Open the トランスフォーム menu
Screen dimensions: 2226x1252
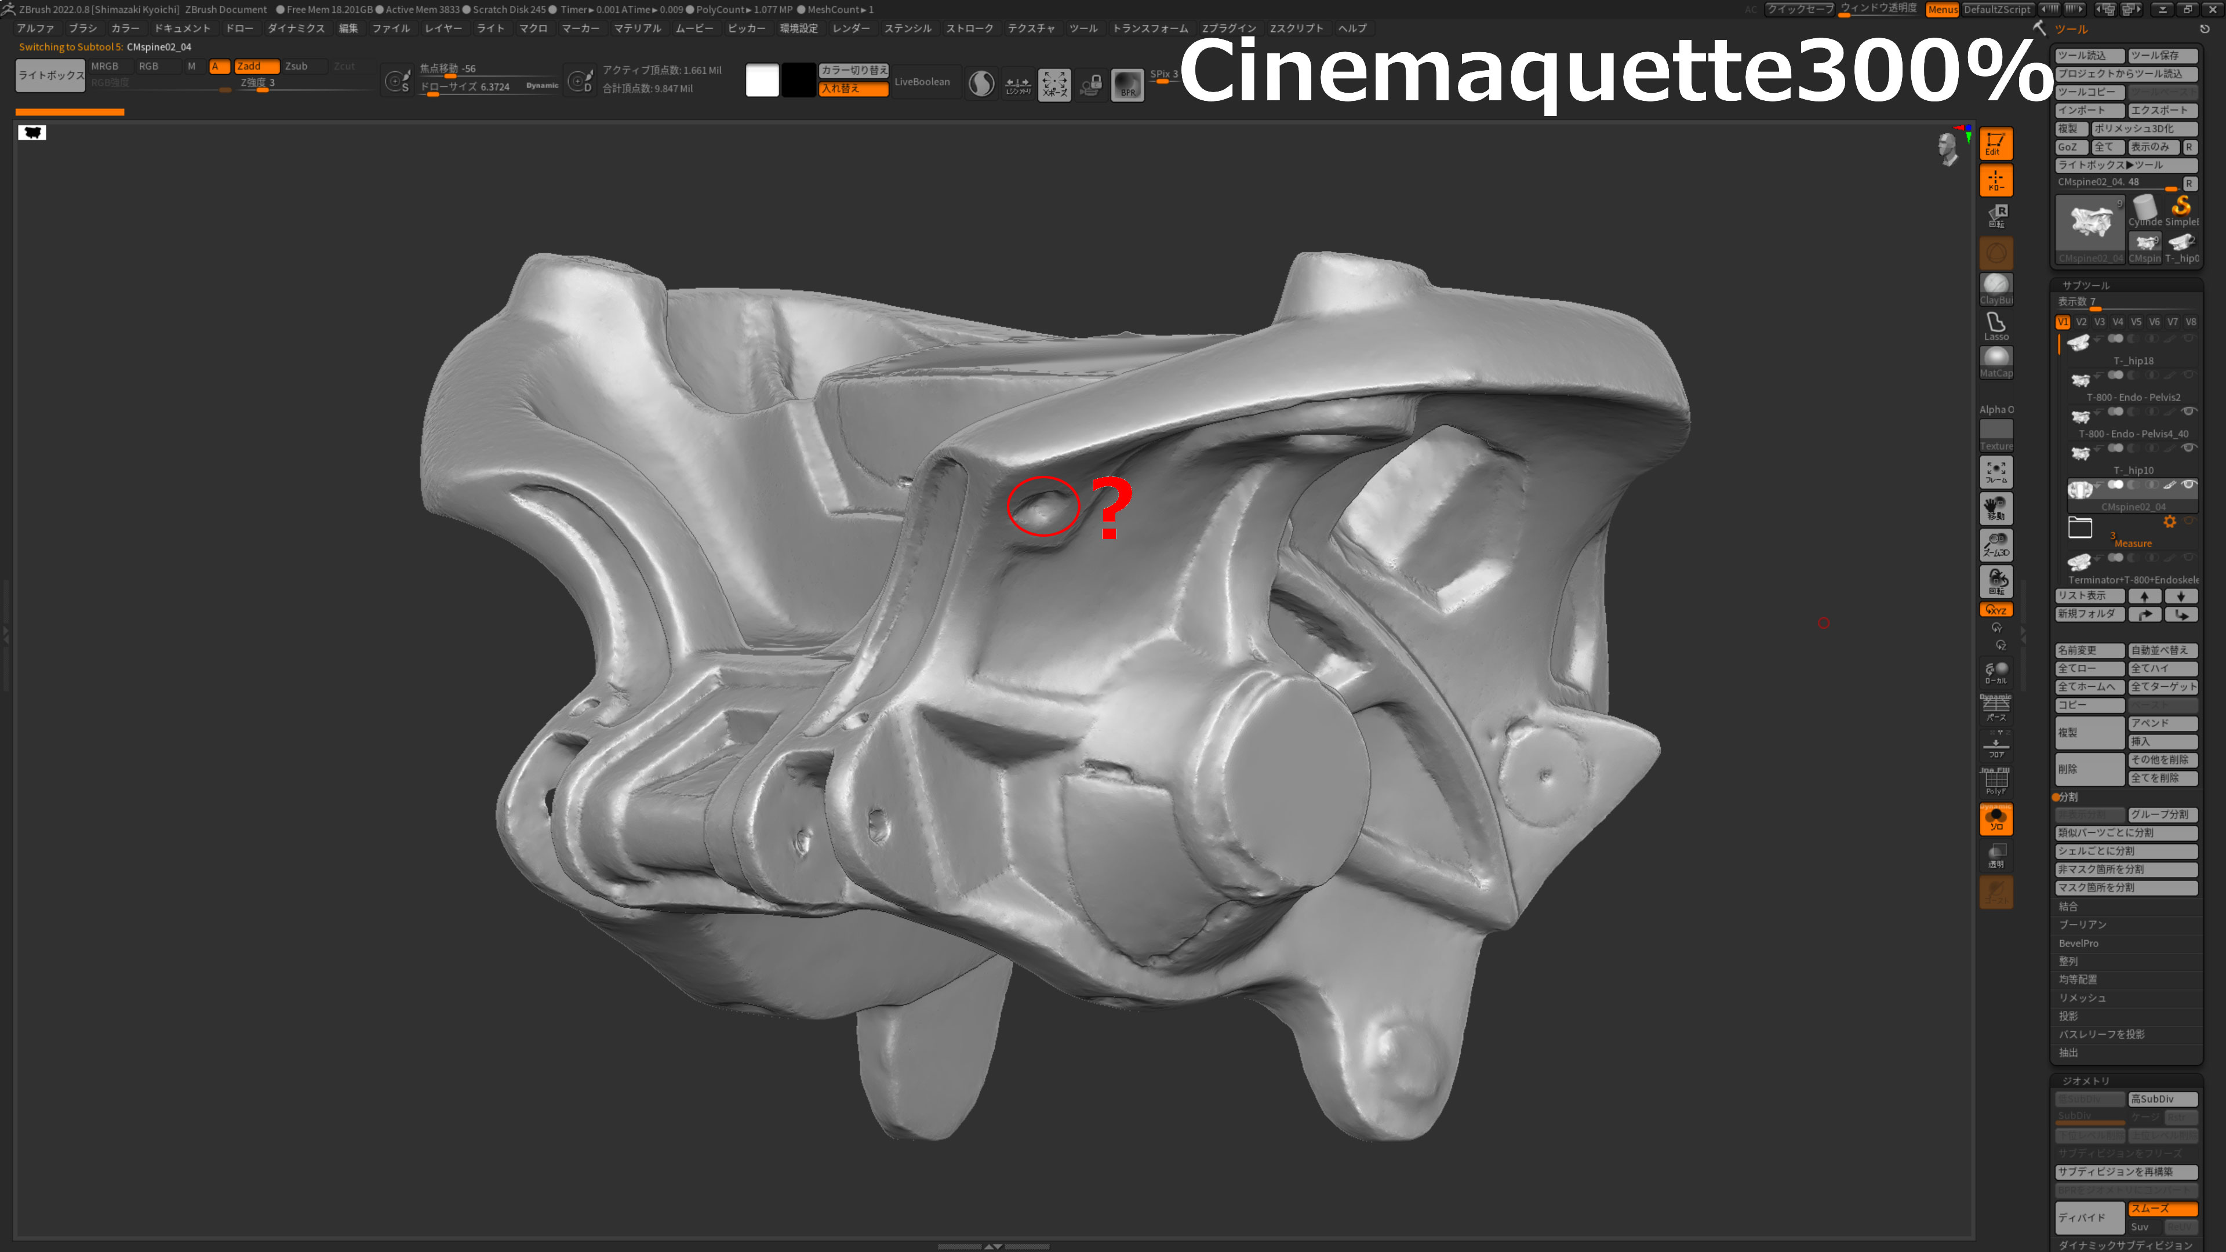[1150, 28]
